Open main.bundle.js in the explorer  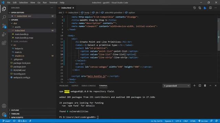coord(21,34)
